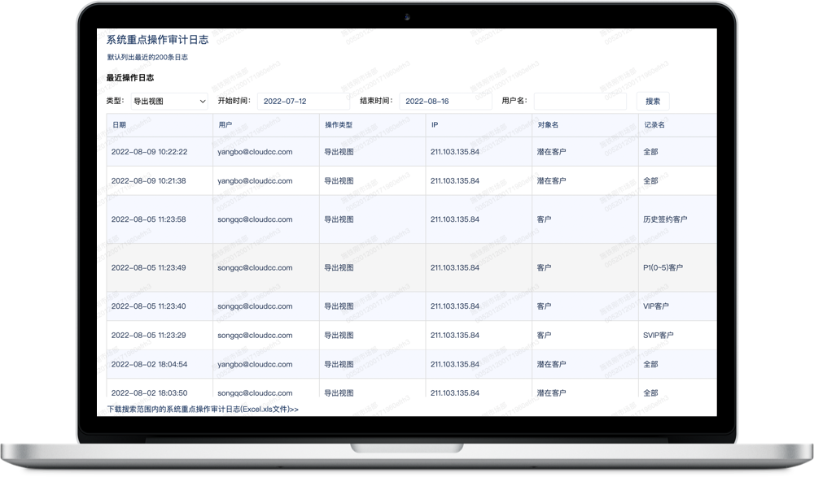The height and width of the screenshot is (477, 814).
Task: Select the 2022-08-02 18:04:54 log row
Action: tap(149, 364)
